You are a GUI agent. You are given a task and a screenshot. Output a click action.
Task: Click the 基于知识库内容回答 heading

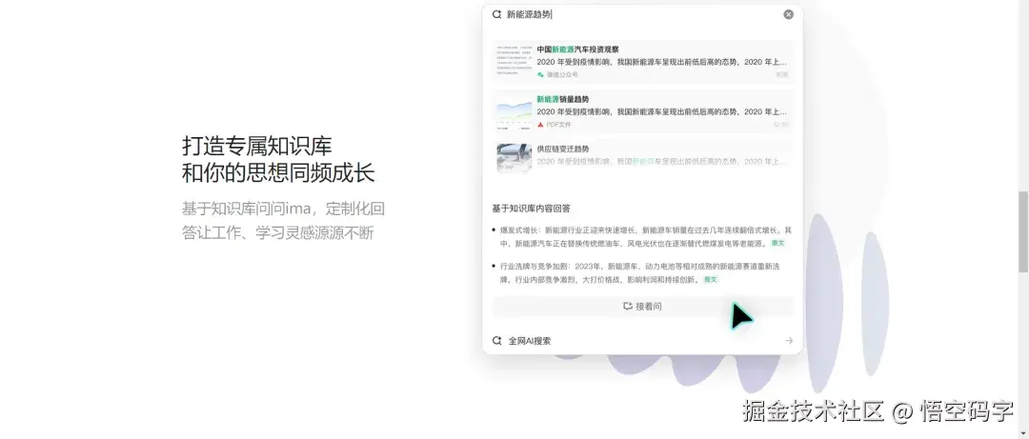[x=531, y=209]
